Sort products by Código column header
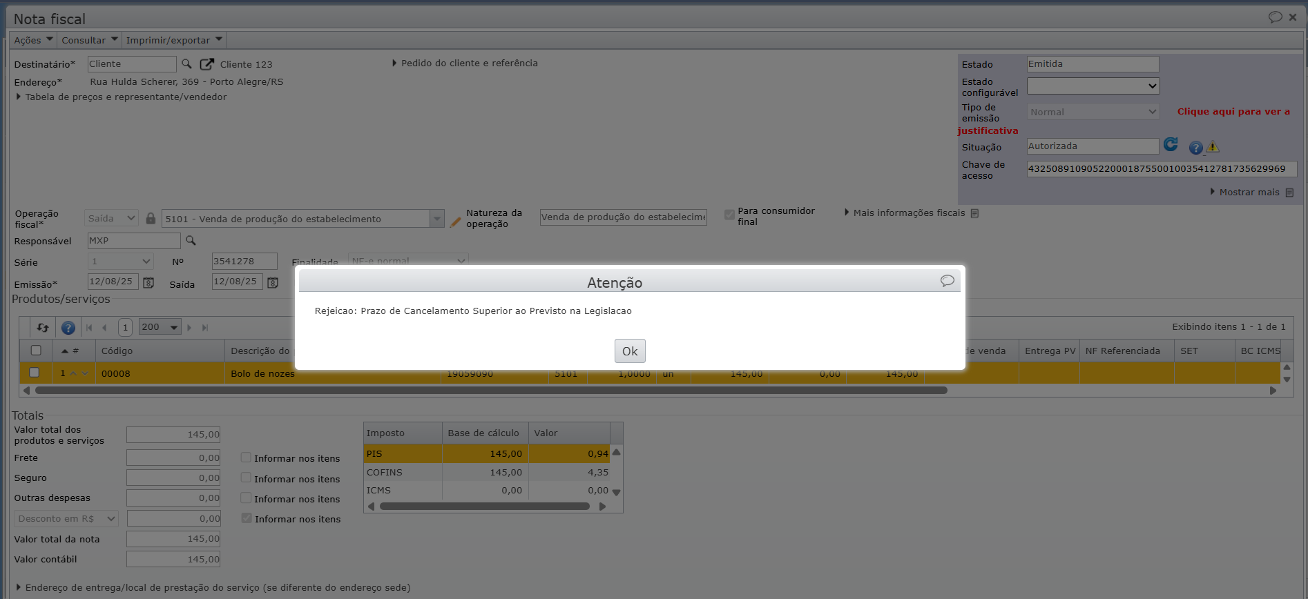 (x=160, y=351)
